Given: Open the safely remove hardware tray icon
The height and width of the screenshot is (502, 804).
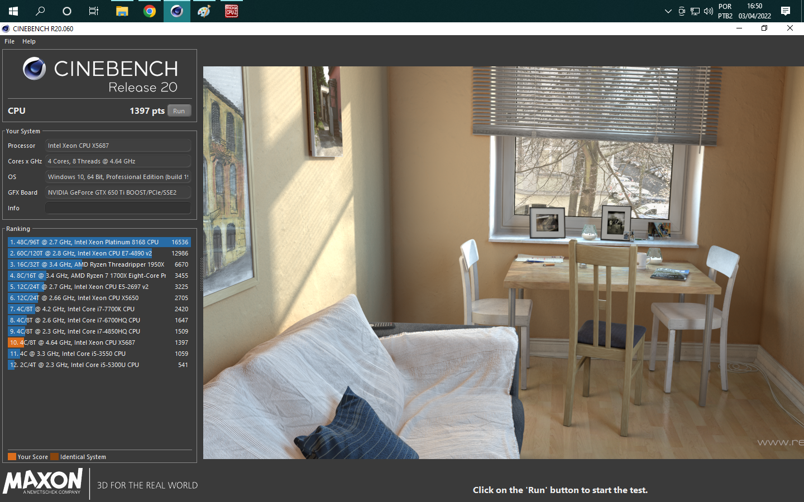Looking at the screenshot, I should (x=682, y=11).
